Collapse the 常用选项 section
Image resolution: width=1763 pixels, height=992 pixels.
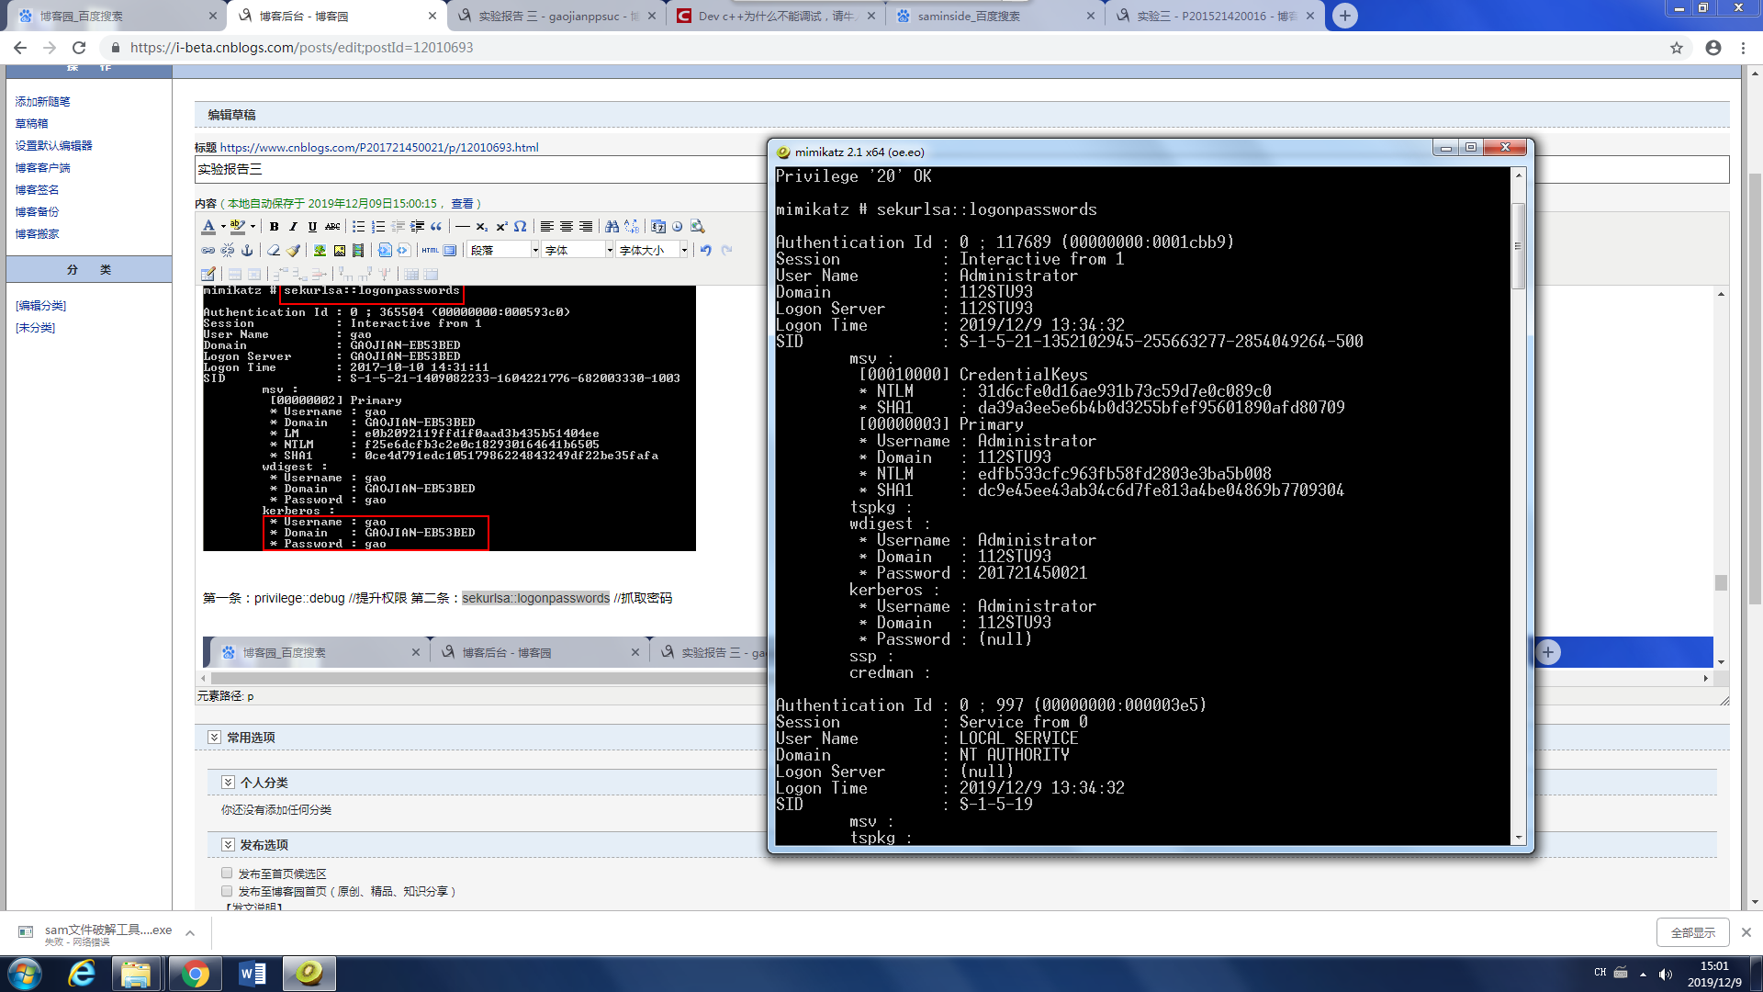[x=214, y=738]
